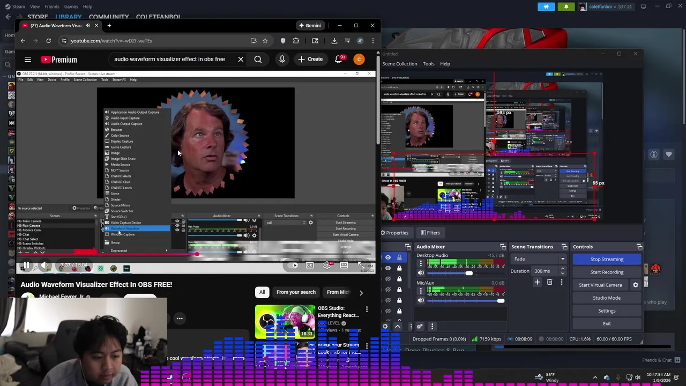The width and height of the screenshot is (686, 386).
Task: Toggle closed captions on YouTube player
Action: (x=309, y=265)
